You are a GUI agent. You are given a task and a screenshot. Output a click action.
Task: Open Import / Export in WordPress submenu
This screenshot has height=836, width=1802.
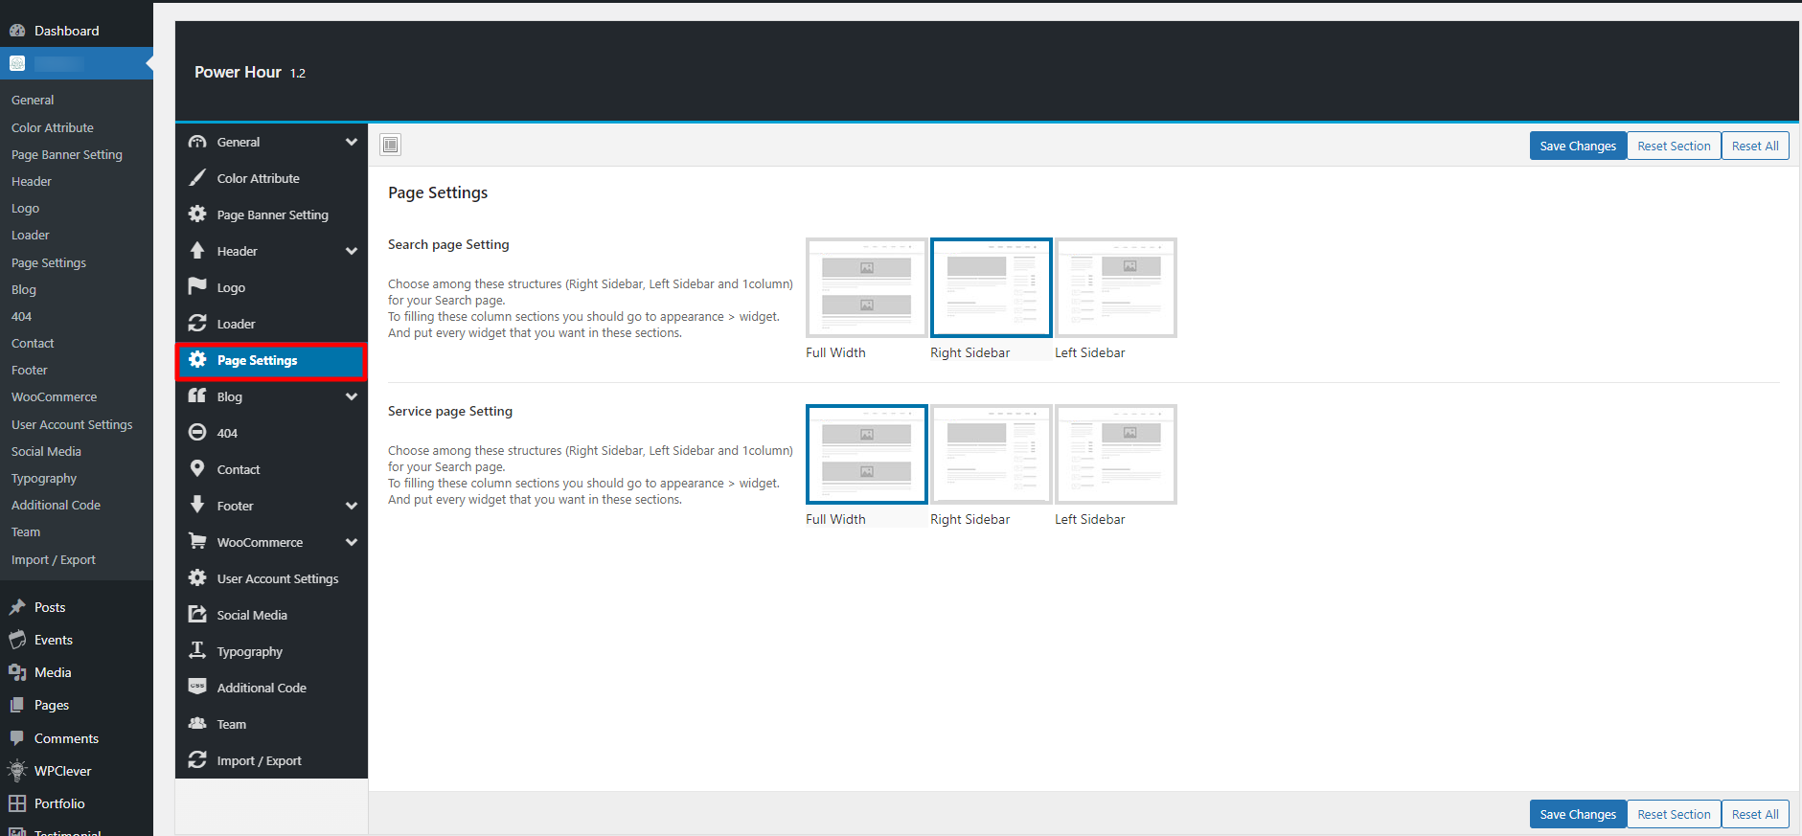(x=54, y=559)
